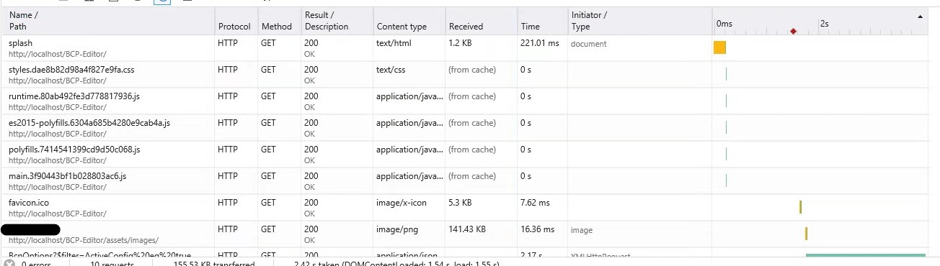Click the 5.3 KB received value for favicon.ico
The image size is (940, 266).
(x=461, y=203)
